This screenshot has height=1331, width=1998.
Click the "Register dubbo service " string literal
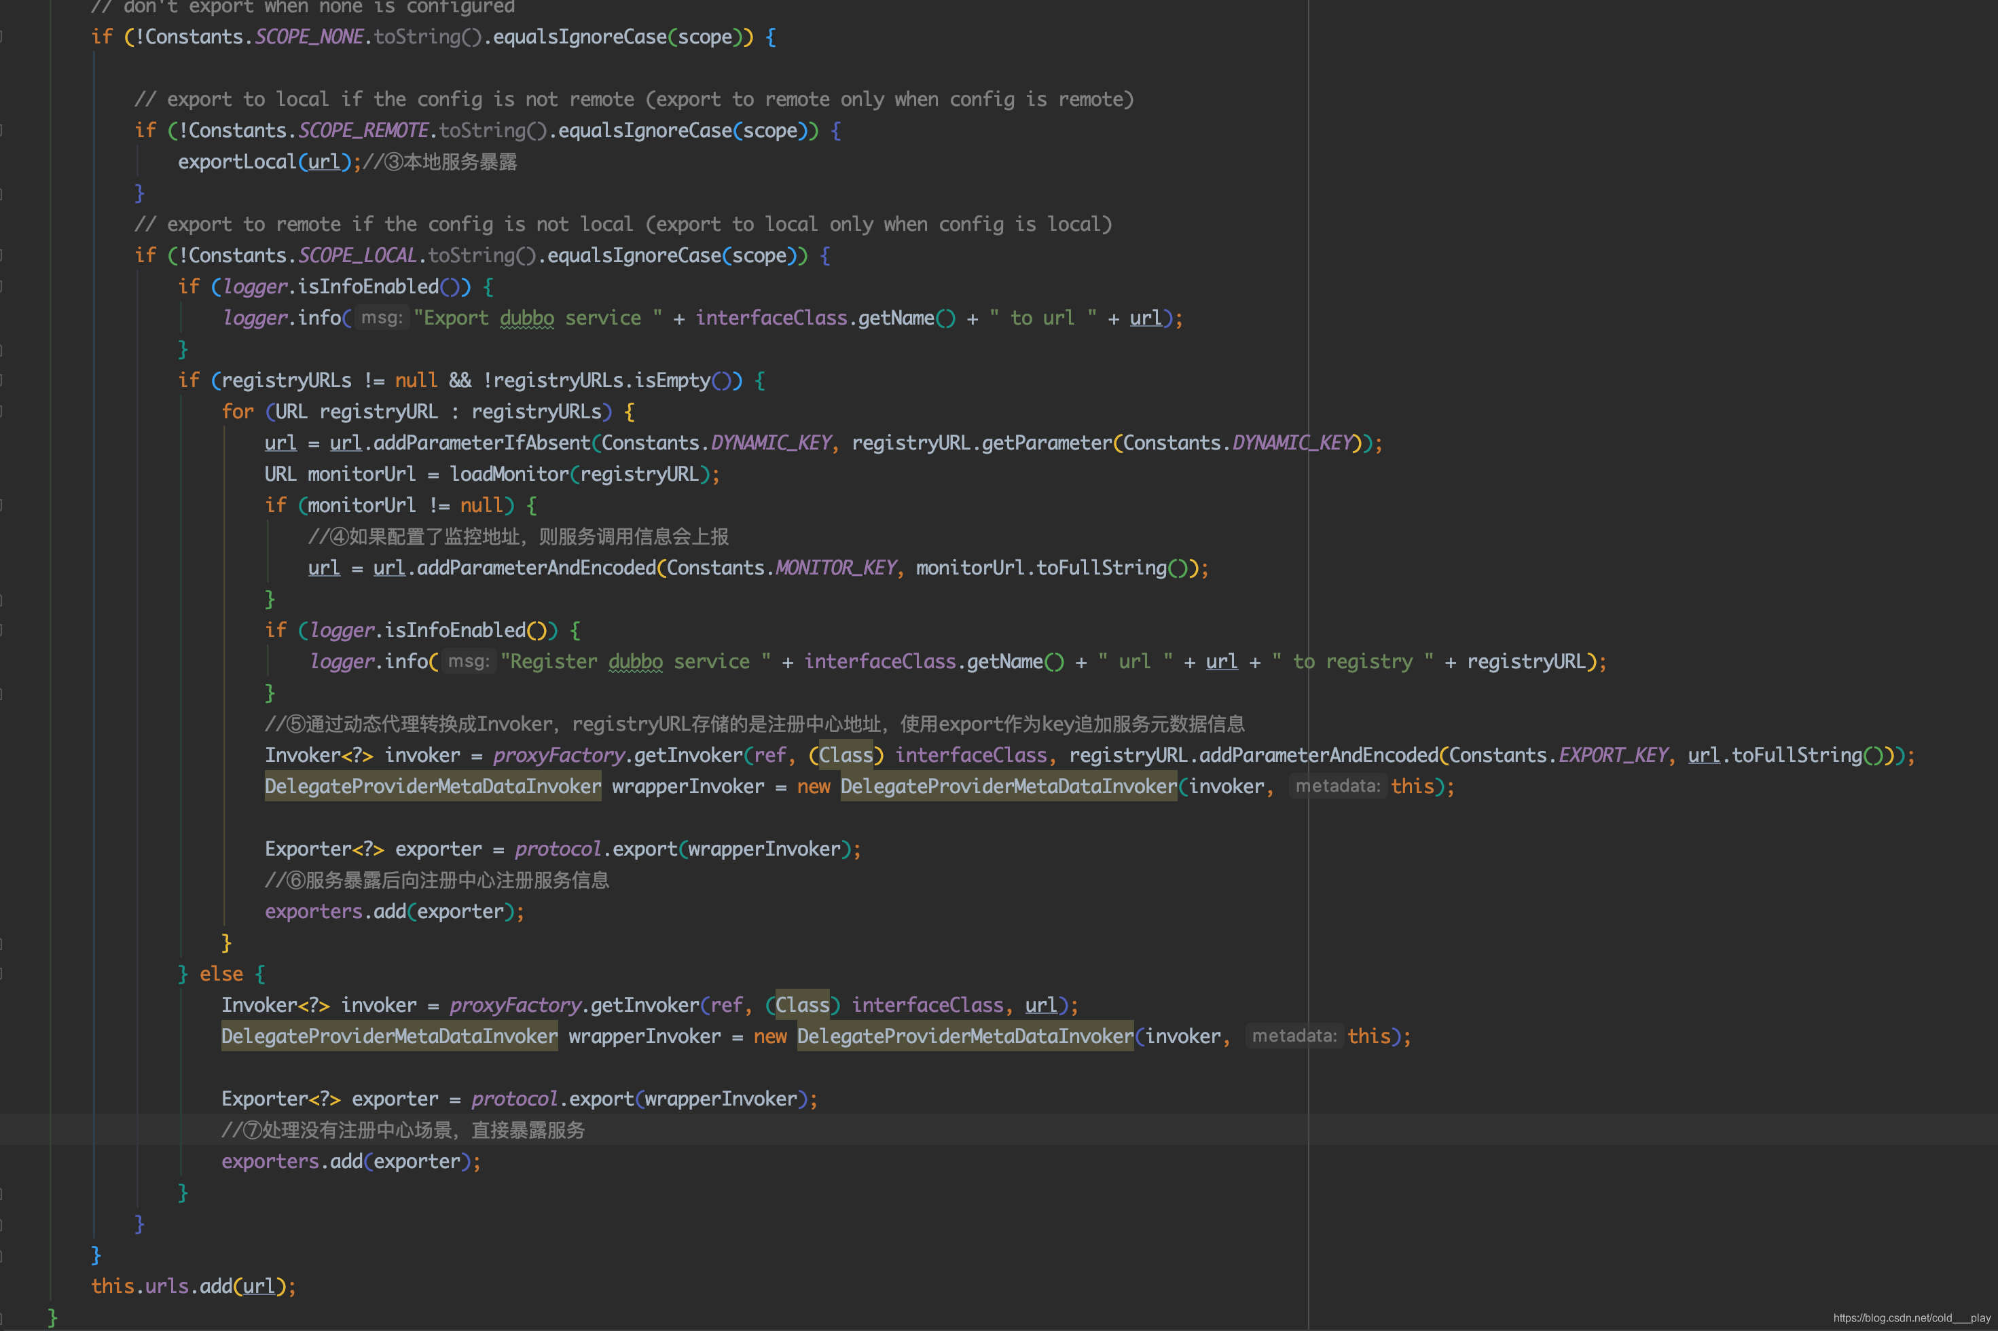tap(636, 662)
